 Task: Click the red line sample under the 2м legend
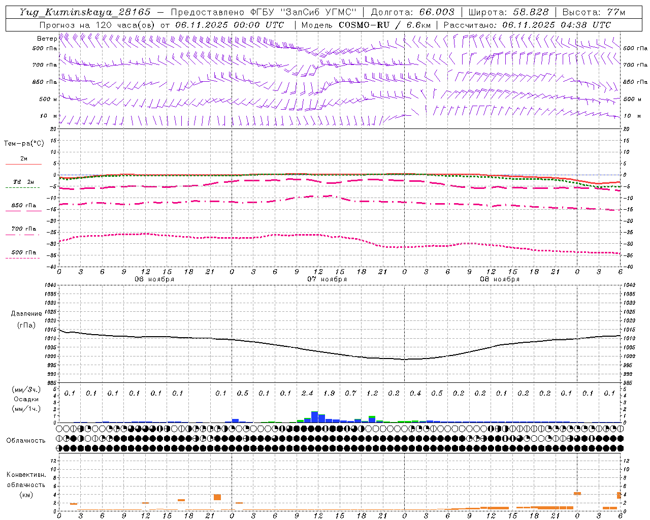point(23,164)
